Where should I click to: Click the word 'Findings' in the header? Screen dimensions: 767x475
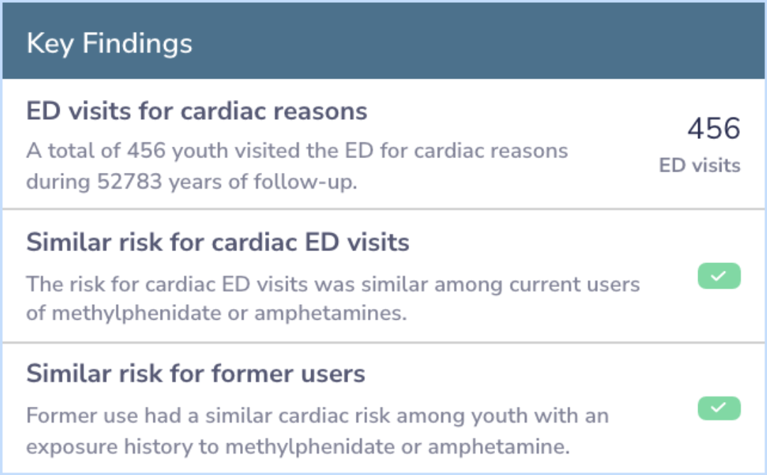pos(138,44)
